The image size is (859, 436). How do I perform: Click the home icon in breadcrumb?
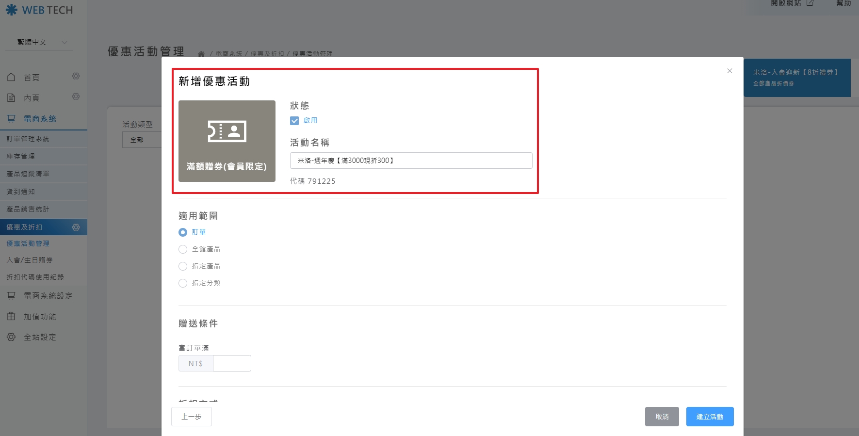(201, 54)
